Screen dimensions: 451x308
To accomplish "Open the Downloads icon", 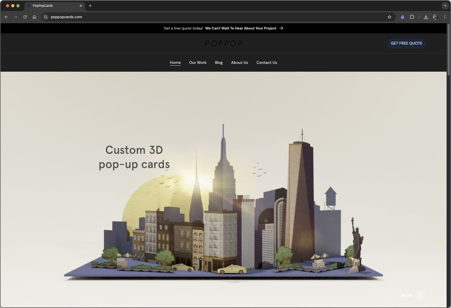I will point(426,17).
